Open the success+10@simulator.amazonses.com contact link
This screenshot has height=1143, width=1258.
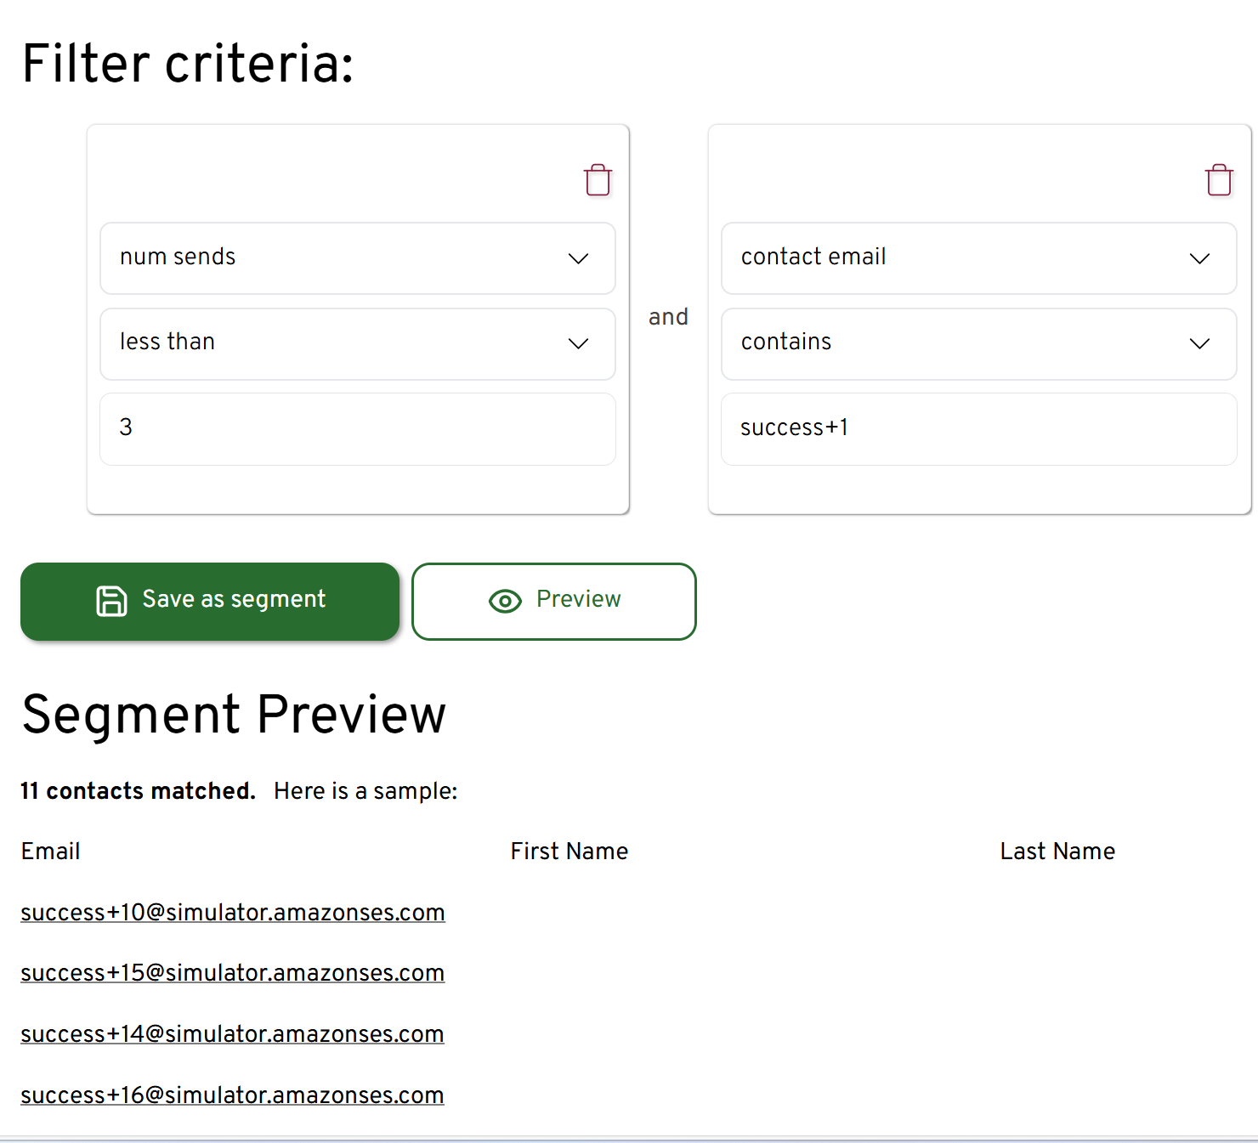(x=233, y=913)
